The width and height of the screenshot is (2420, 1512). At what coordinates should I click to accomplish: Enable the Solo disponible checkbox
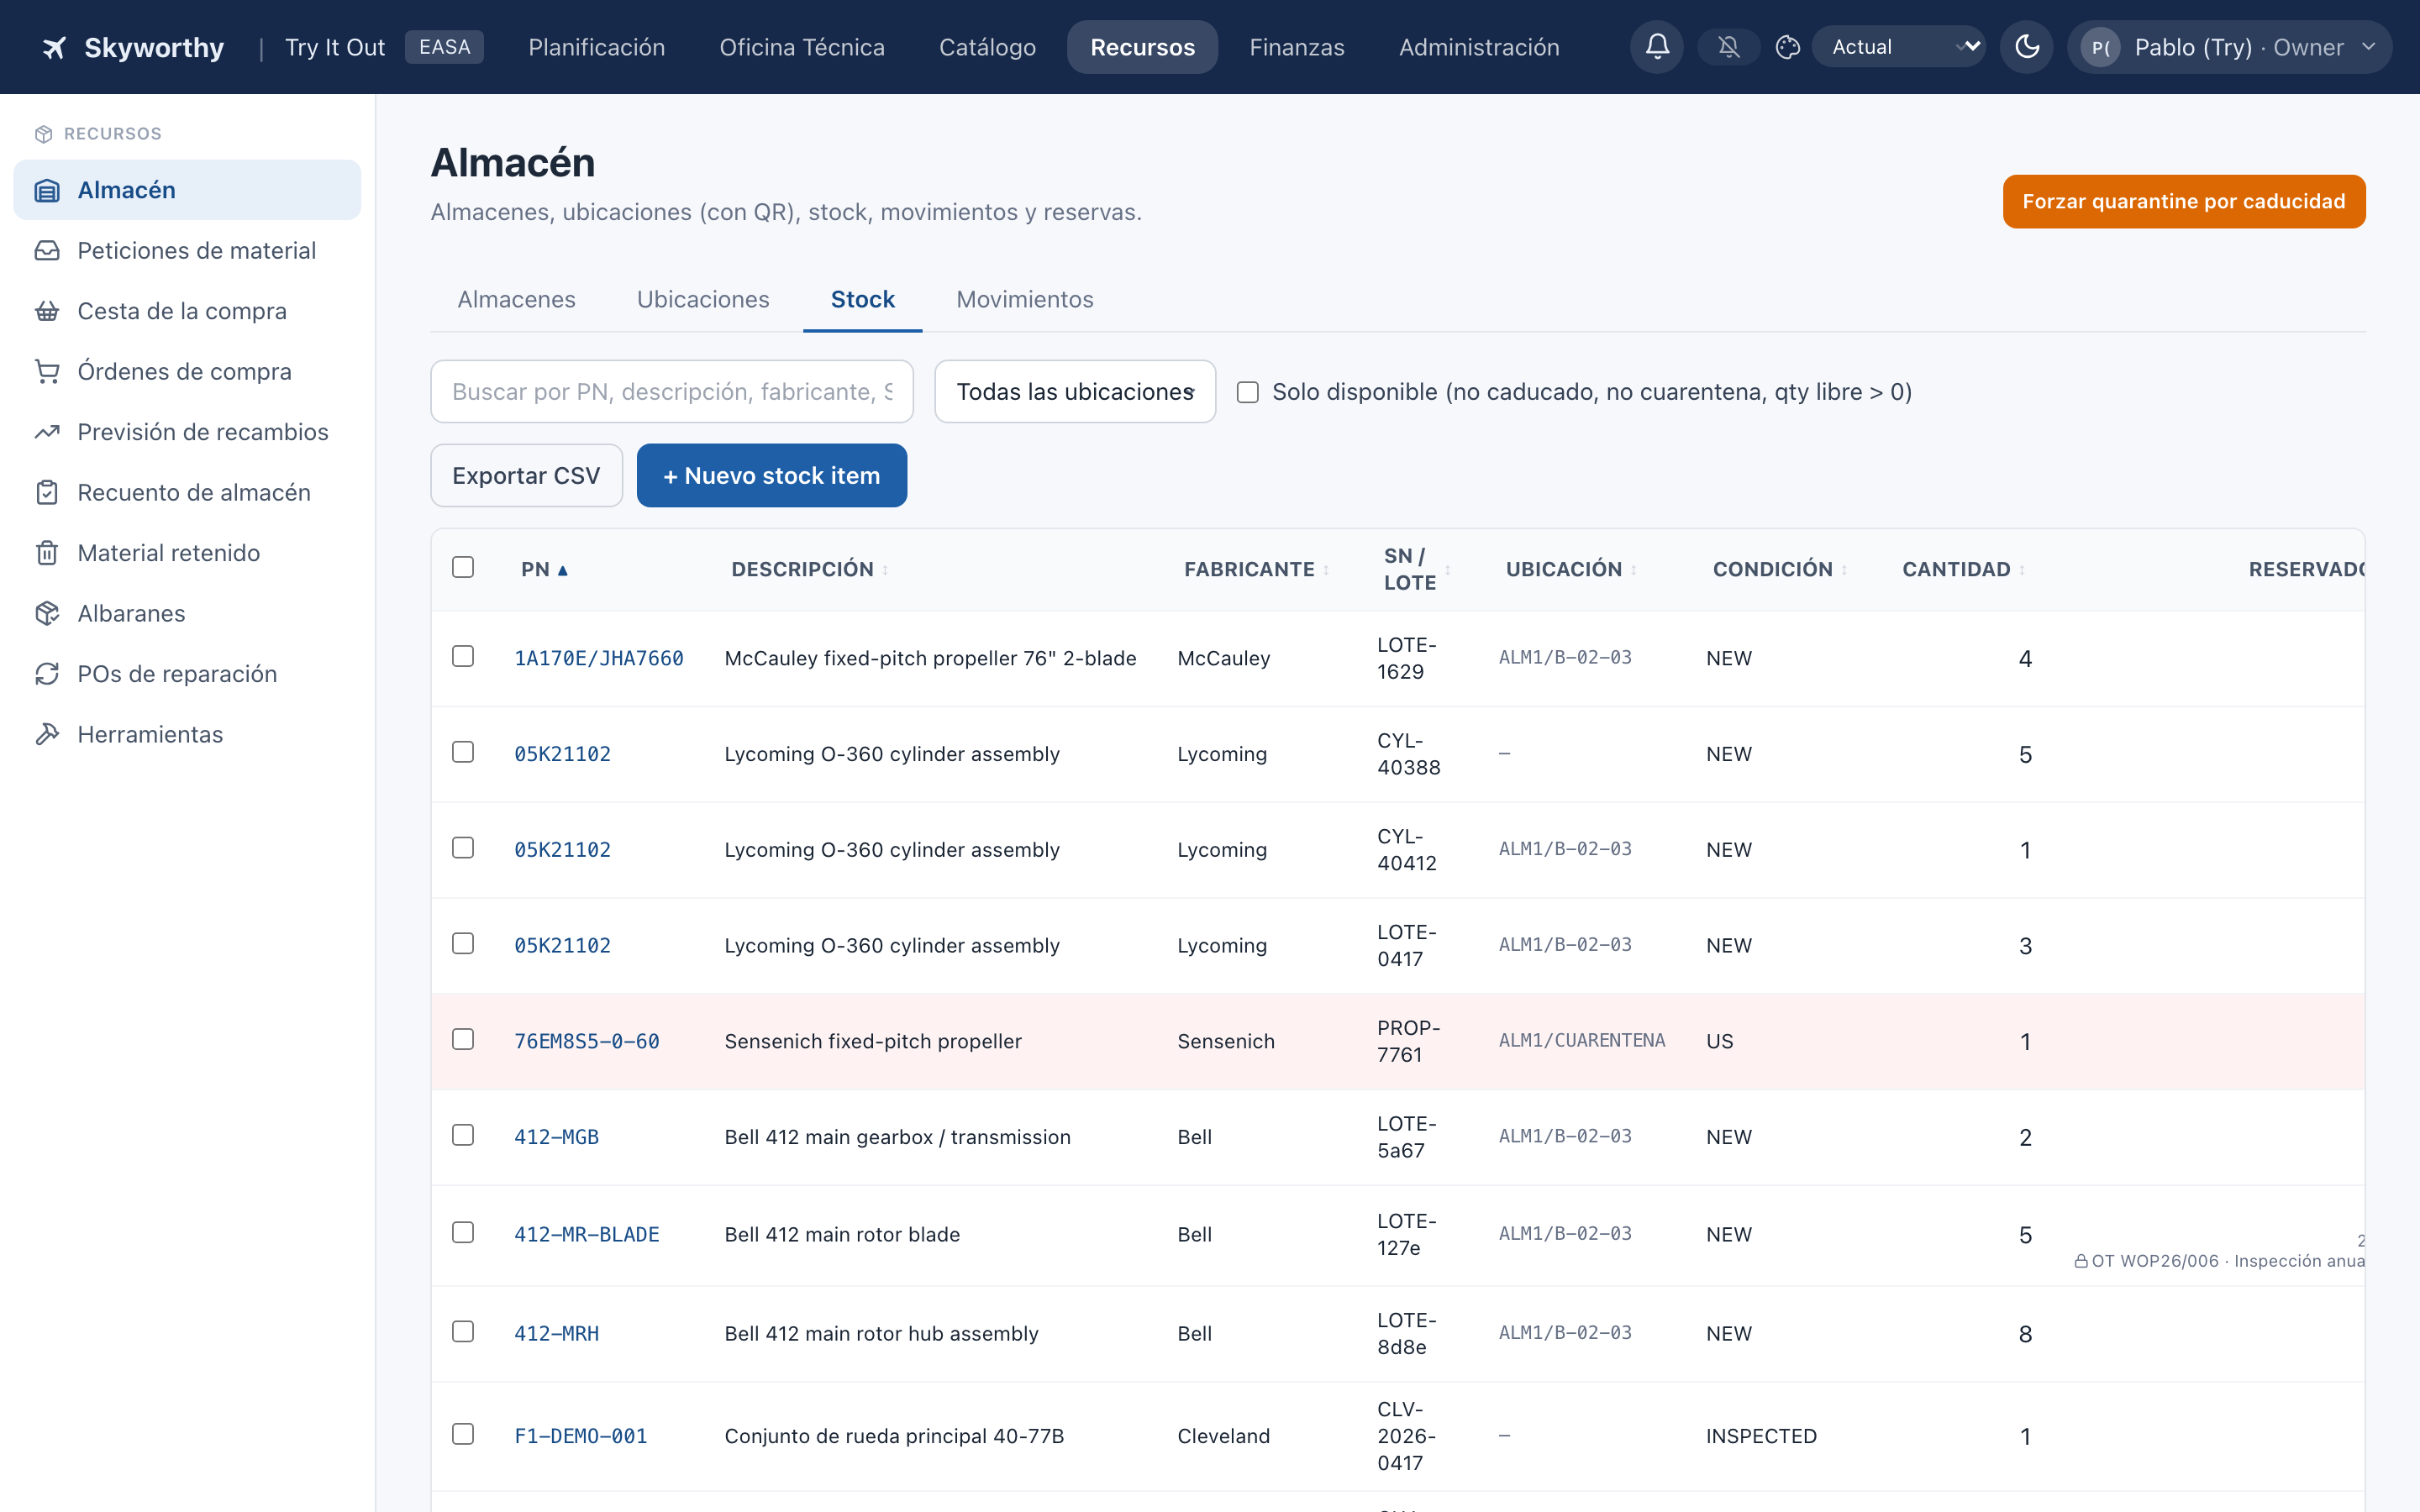pyautogui.click(x=1247, y=392)
